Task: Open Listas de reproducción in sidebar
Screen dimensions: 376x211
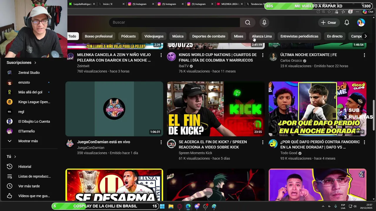Action: click(29, 176)
